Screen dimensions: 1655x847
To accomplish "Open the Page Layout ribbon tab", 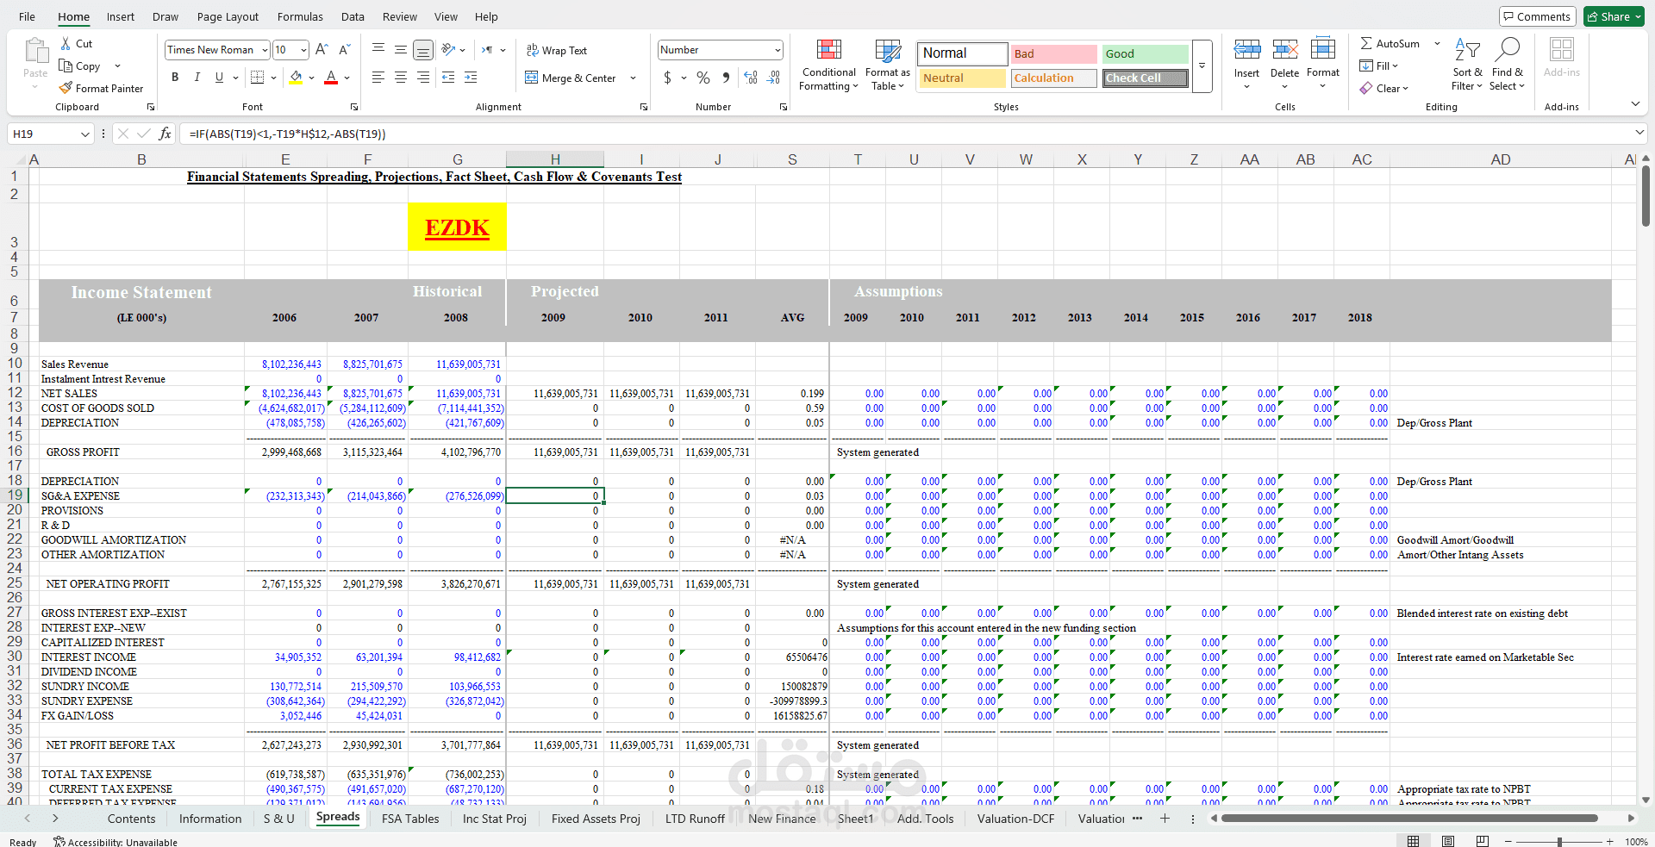I will 228,16.
